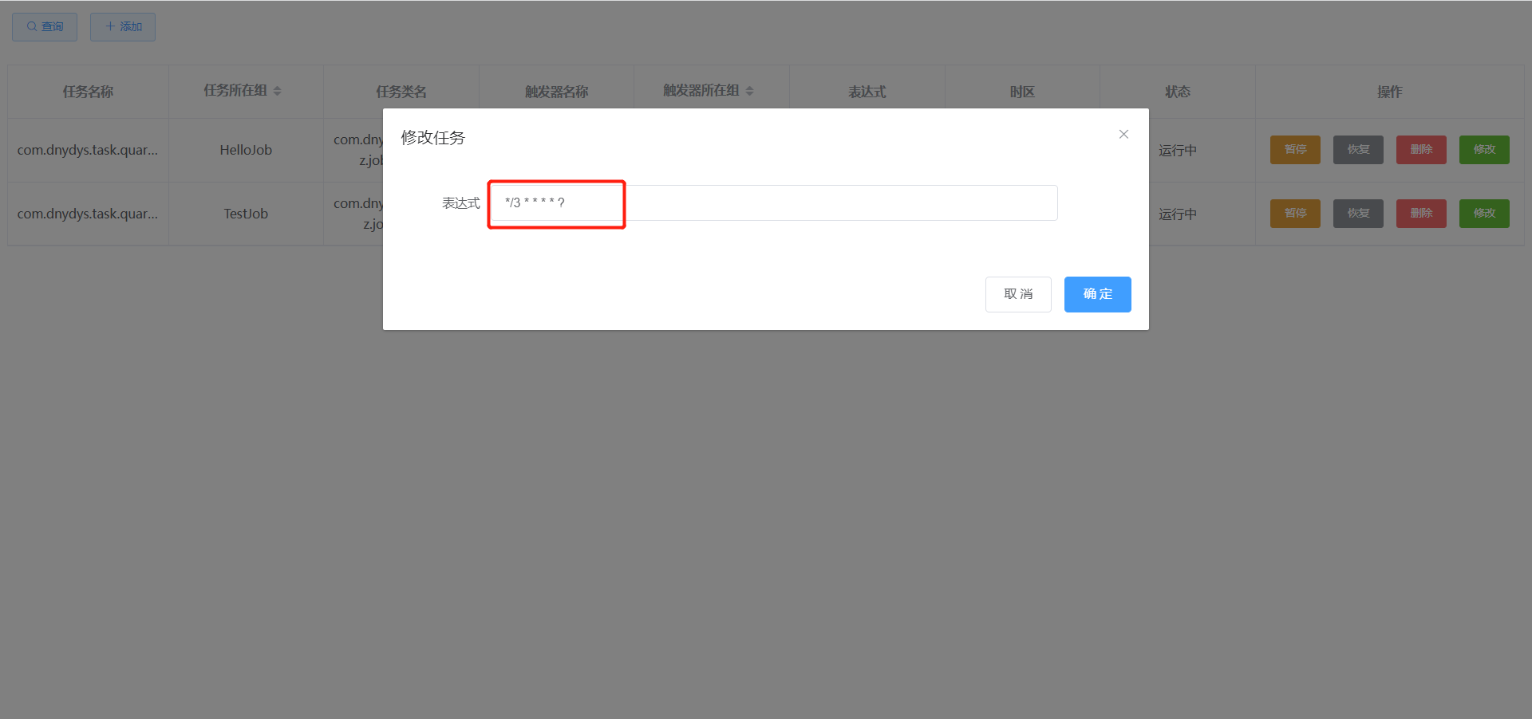Click the magnifier icon on the 查询 button
This screenshot has height=719, width=1532.
click(32, 26)
